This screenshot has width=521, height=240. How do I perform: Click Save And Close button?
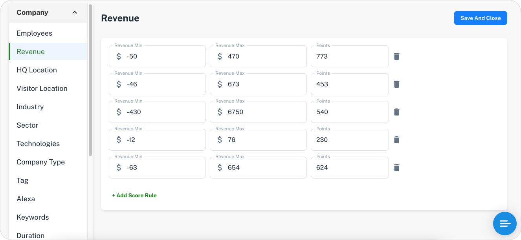pos(480,18)
